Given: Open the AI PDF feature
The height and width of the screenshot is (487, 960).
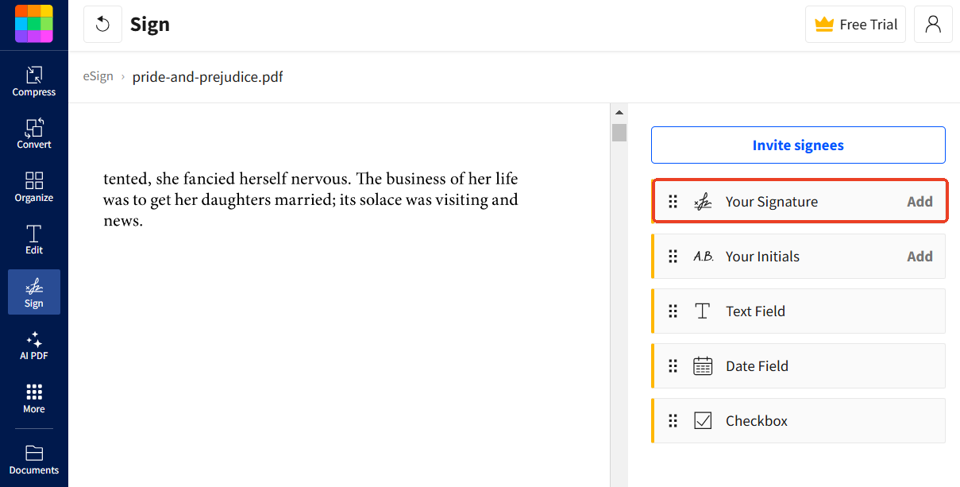Looking at the screenshot, I should [x=33, y=346].
